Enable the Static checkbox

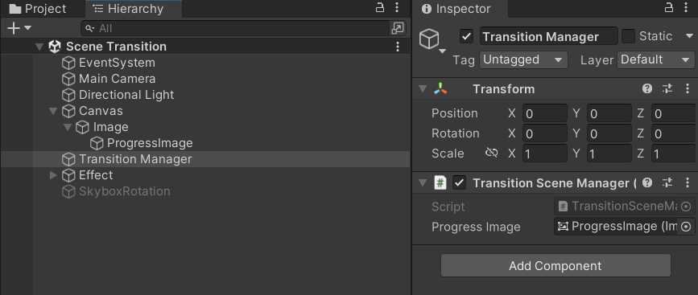tap(629, 36)
